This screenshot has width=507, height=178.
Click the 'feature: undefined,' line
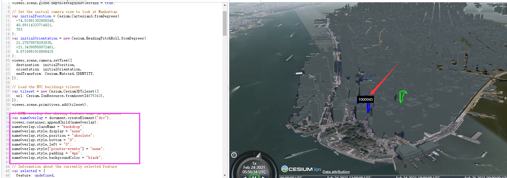click(35, 175)
